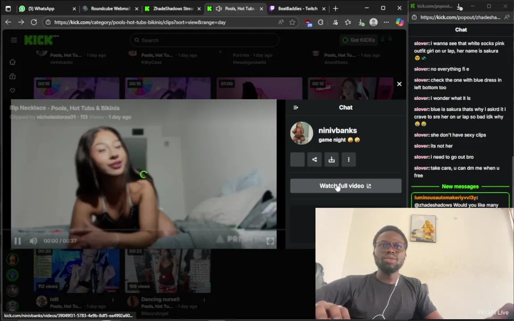Image resolution: width=514 pixels, height=321 pixels.
Task: Mute the clip audio
Action: pyautogui.click(x=33, y=241)
